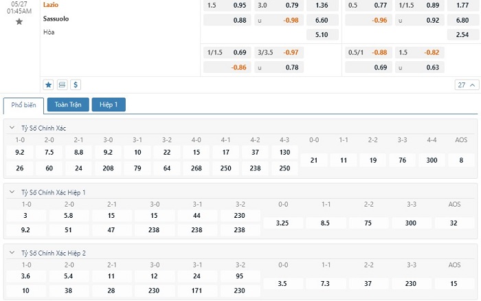
Task: Select handicap odds 0.88 for Sassuolo
Action: [227, 20]
